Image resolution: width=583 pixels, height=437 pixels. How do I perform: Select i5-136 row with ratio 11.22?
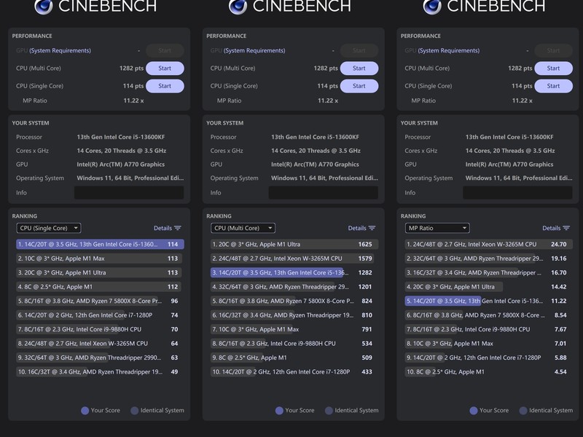pos(488,301)
